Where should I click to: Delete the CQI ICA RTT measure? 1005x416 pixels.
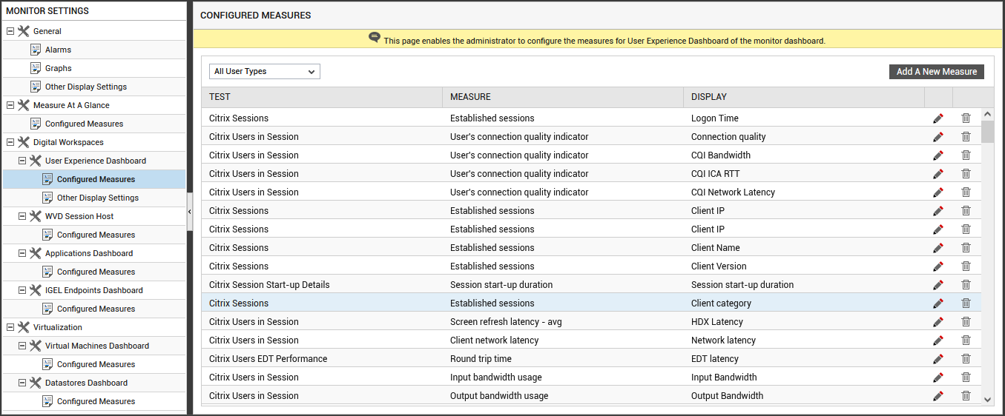pyautogui.click(x=966, y=173)
